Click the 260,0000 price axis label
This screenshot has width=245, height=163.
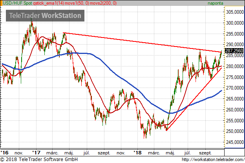235,110
